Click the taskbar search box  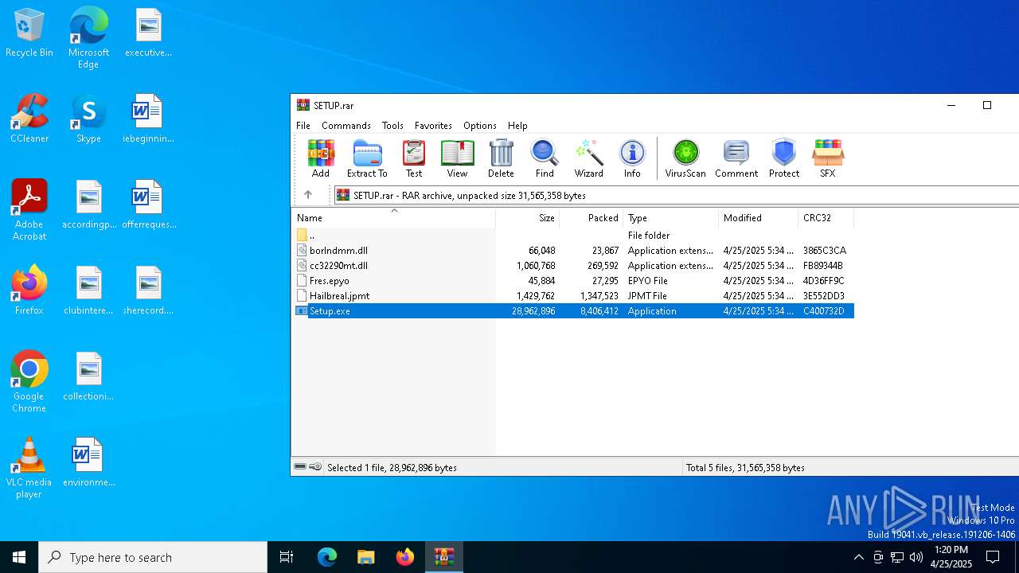coord(153,557)
